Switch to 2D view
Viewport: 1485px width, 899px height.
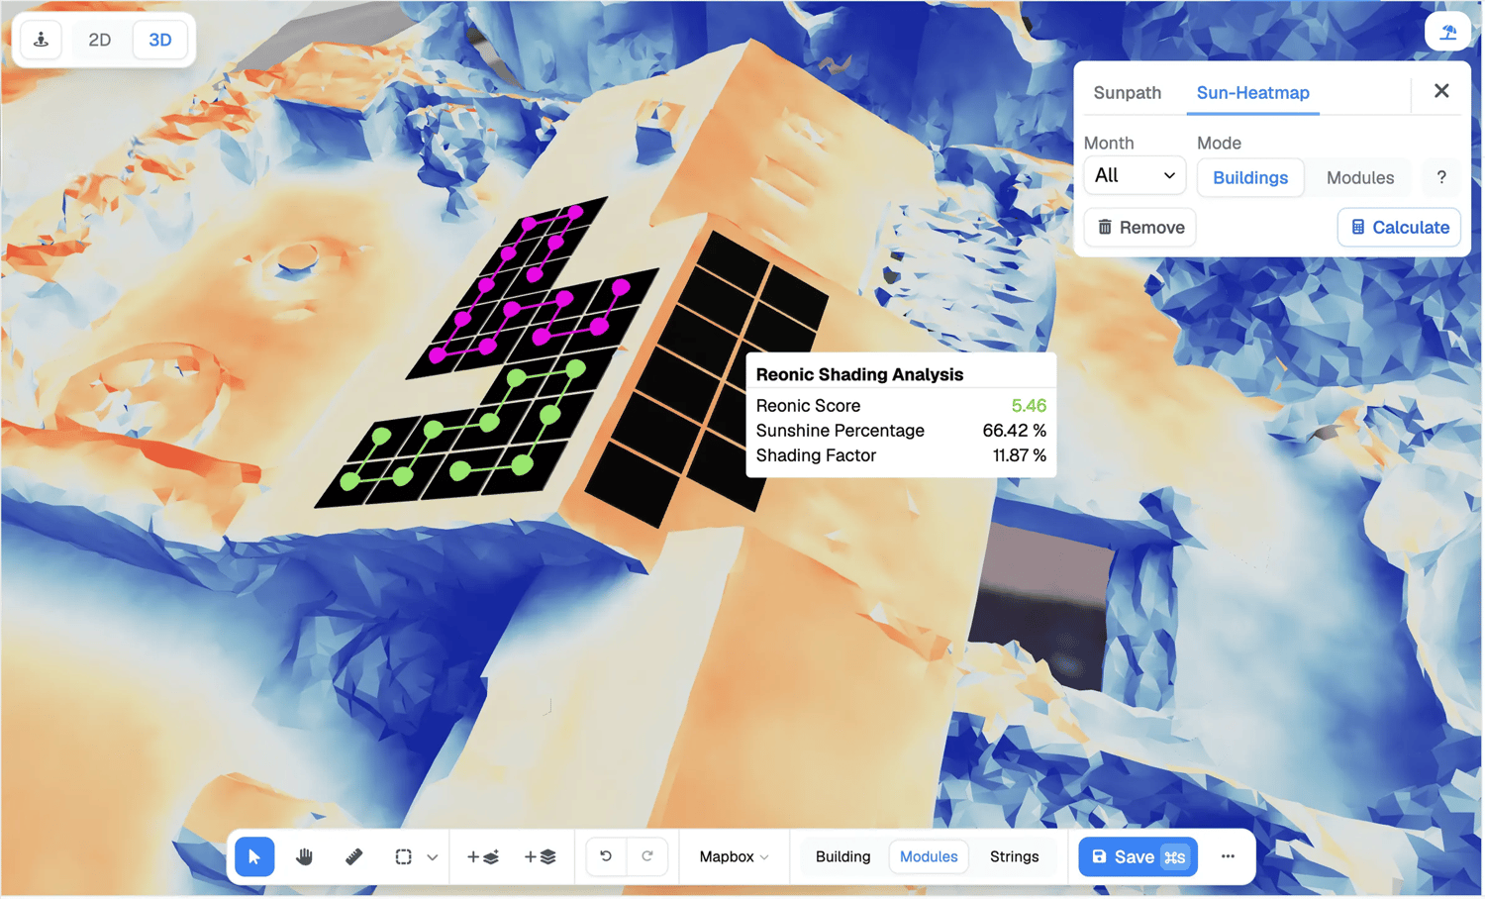click(x=99, y=40)
